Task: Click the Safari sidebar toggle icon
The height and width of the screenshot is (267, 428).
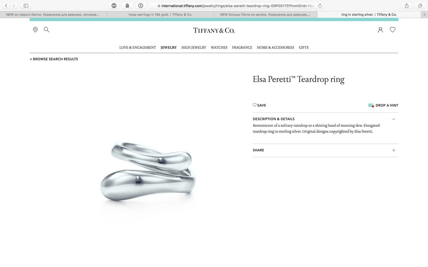Action: click(x=26, y=5)
